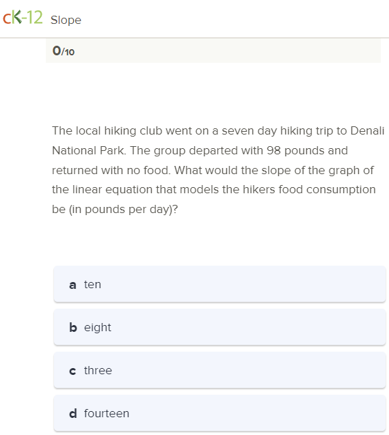The height and width of the screenshot is (435, 389).
Task: Click the word ten in option a
Action: point(92,284)
